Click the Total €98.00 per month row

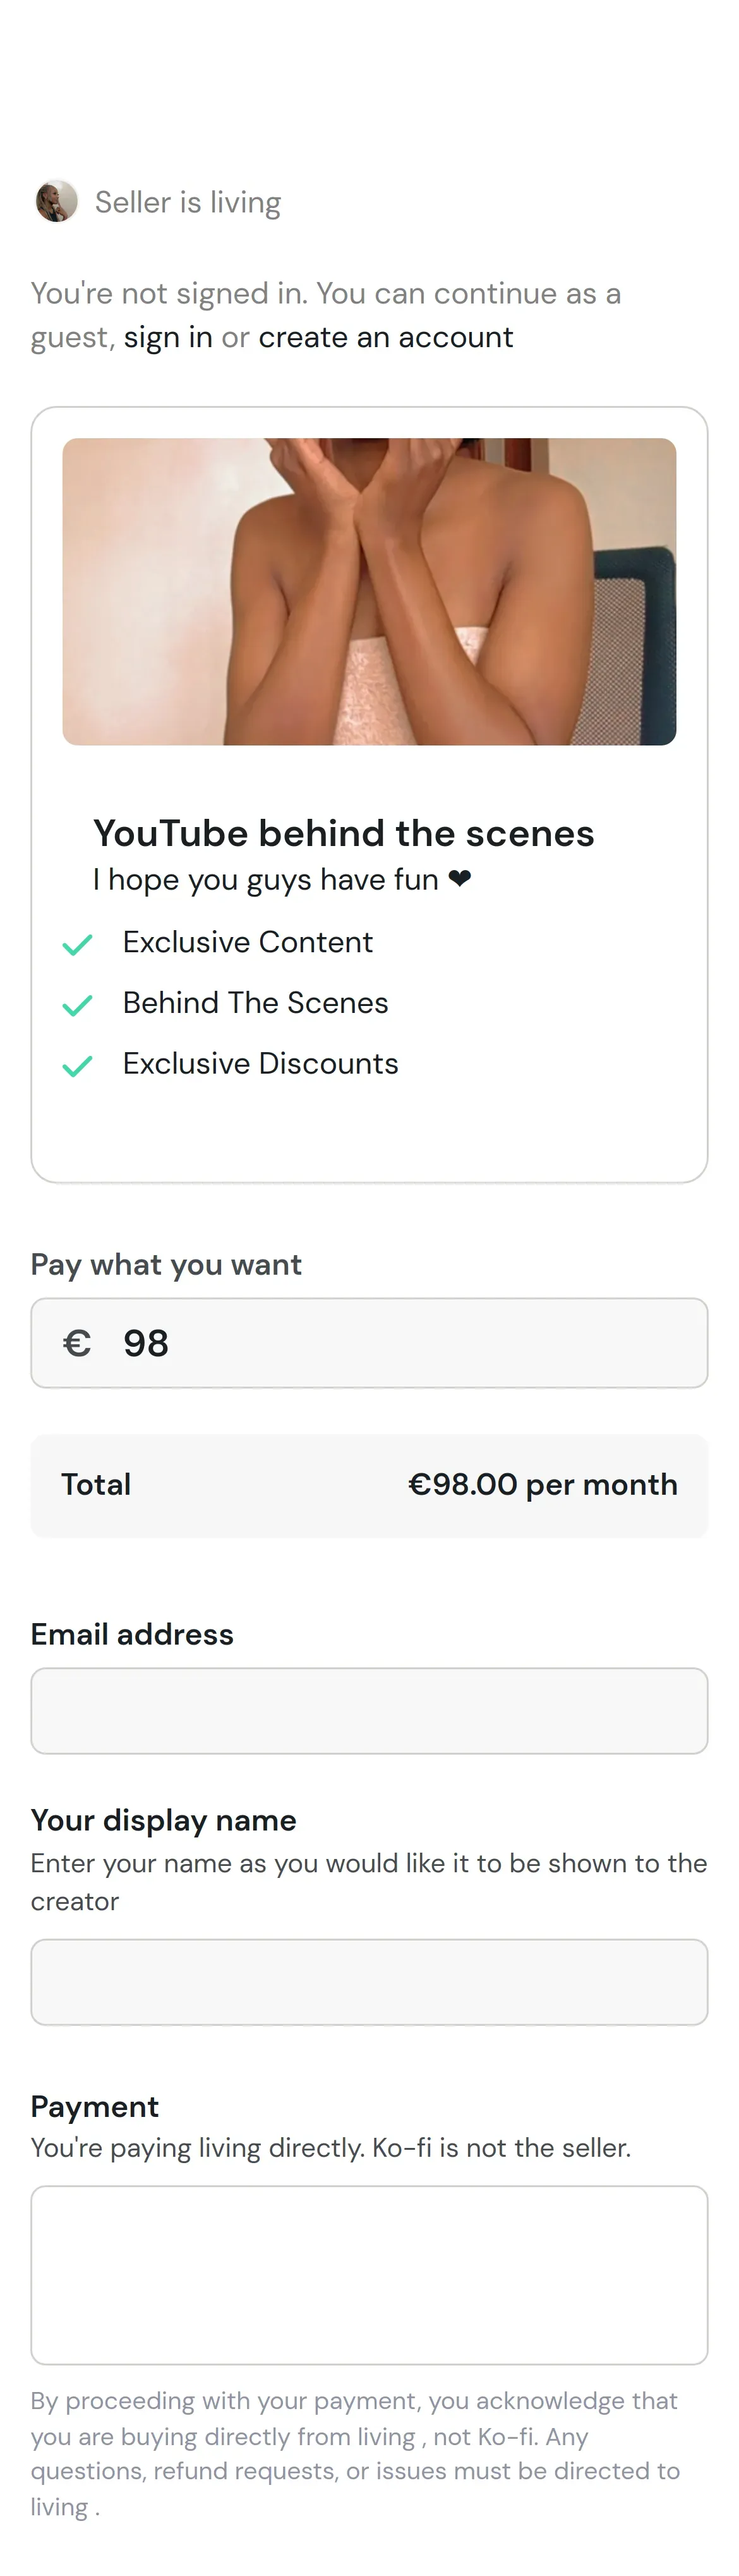tap(368, 1485)
